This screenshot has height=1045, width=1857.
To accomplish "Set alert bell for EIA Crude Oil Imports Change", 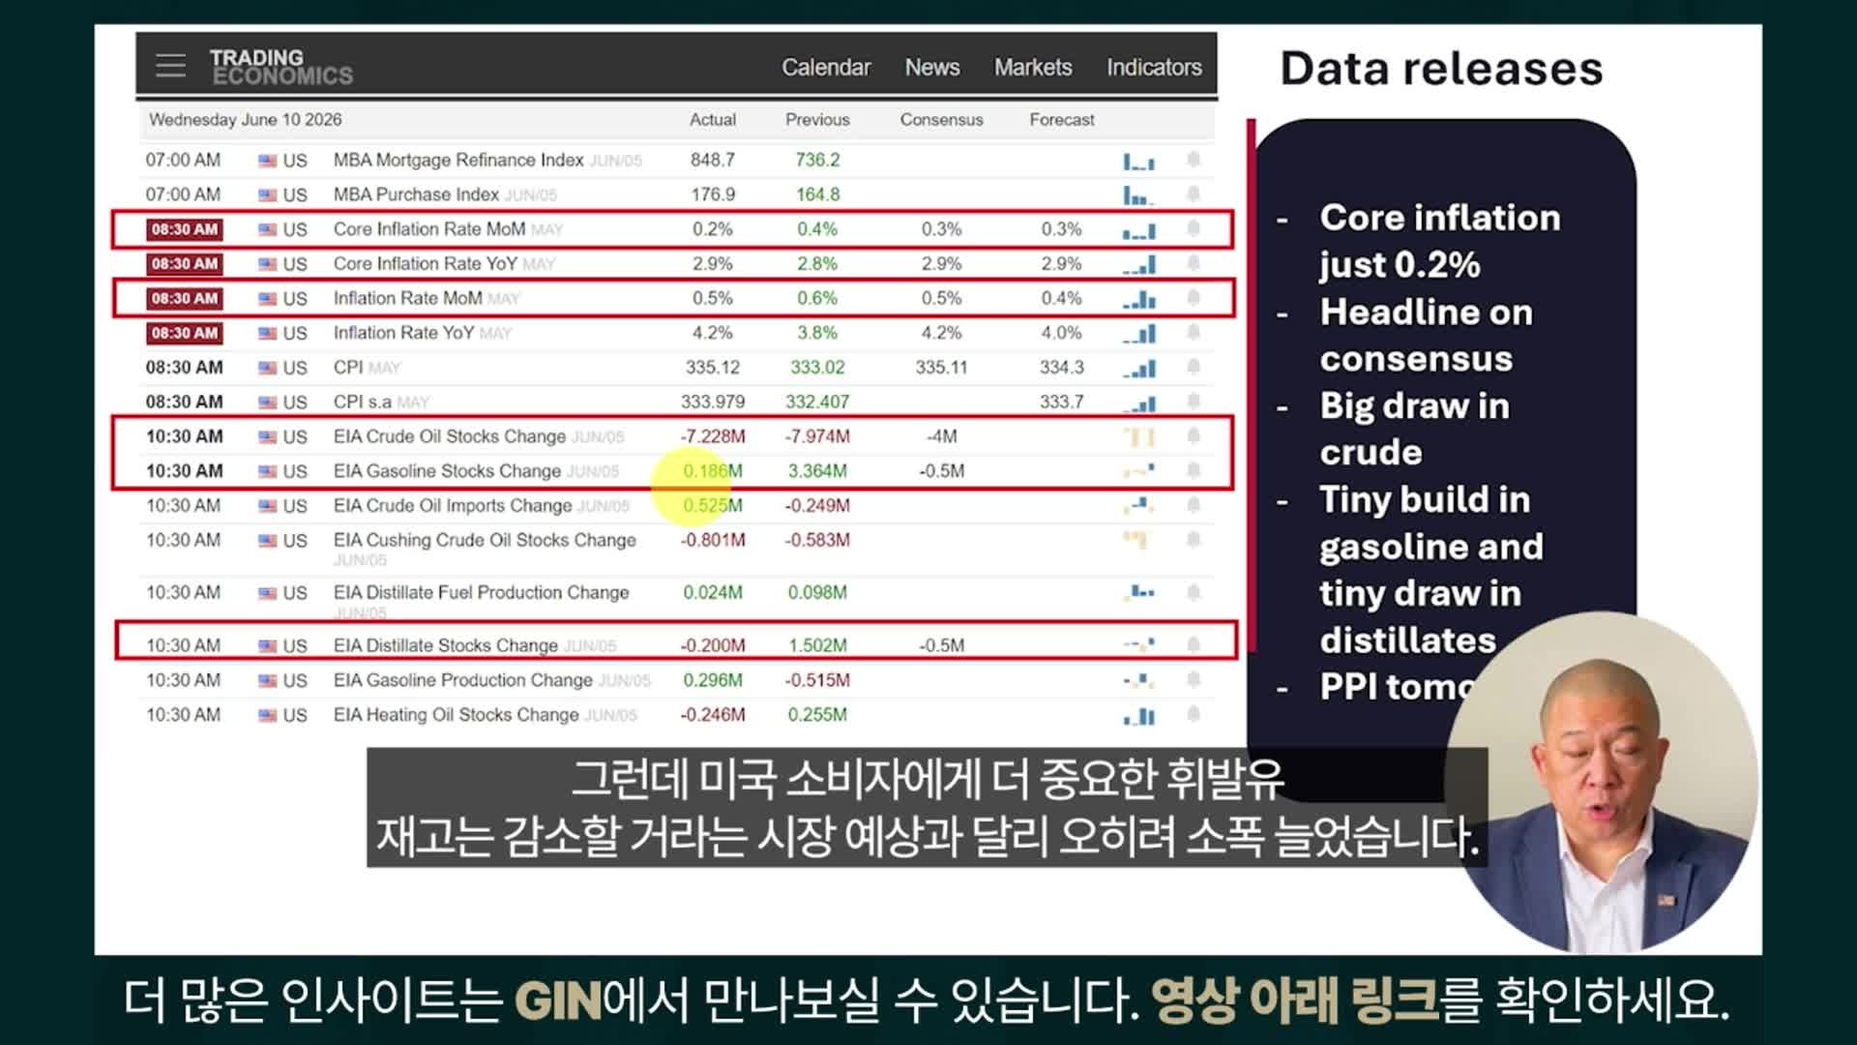I will tap(1194, 505).
